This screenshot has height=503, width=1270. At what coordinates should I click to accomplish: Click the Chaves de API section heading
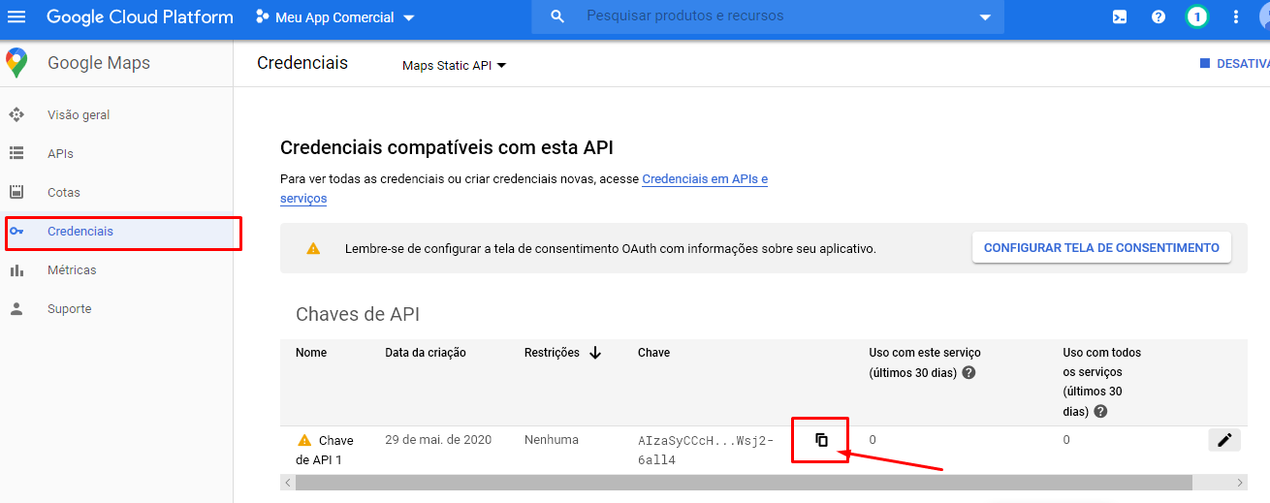358,314
